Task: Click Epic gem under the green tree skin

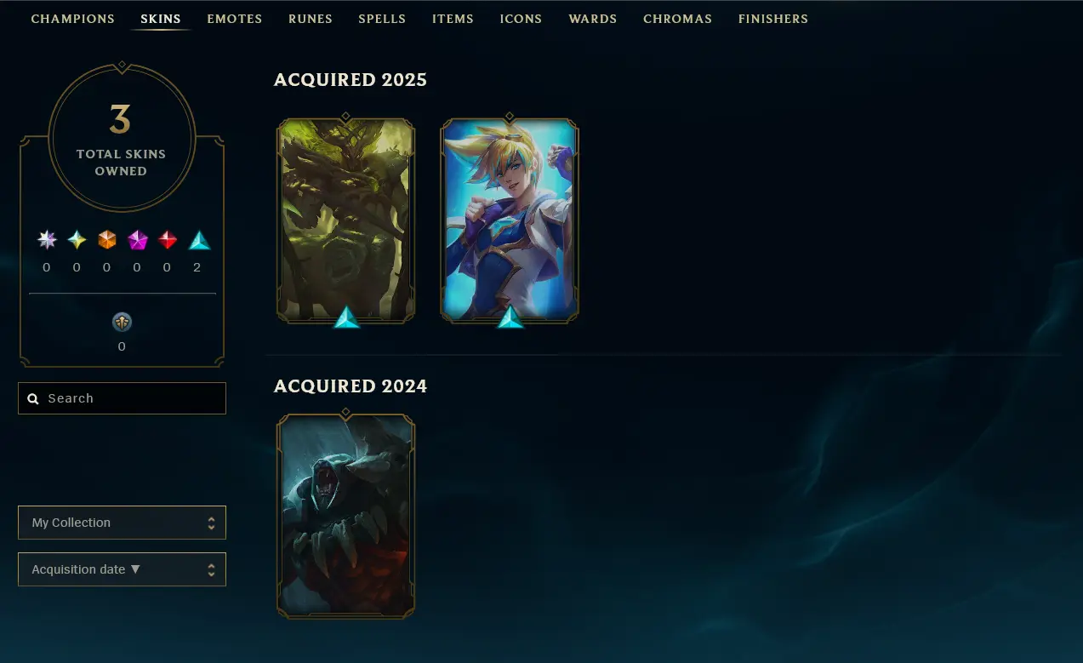Action: pyautogui.click(x=346, y=317)
